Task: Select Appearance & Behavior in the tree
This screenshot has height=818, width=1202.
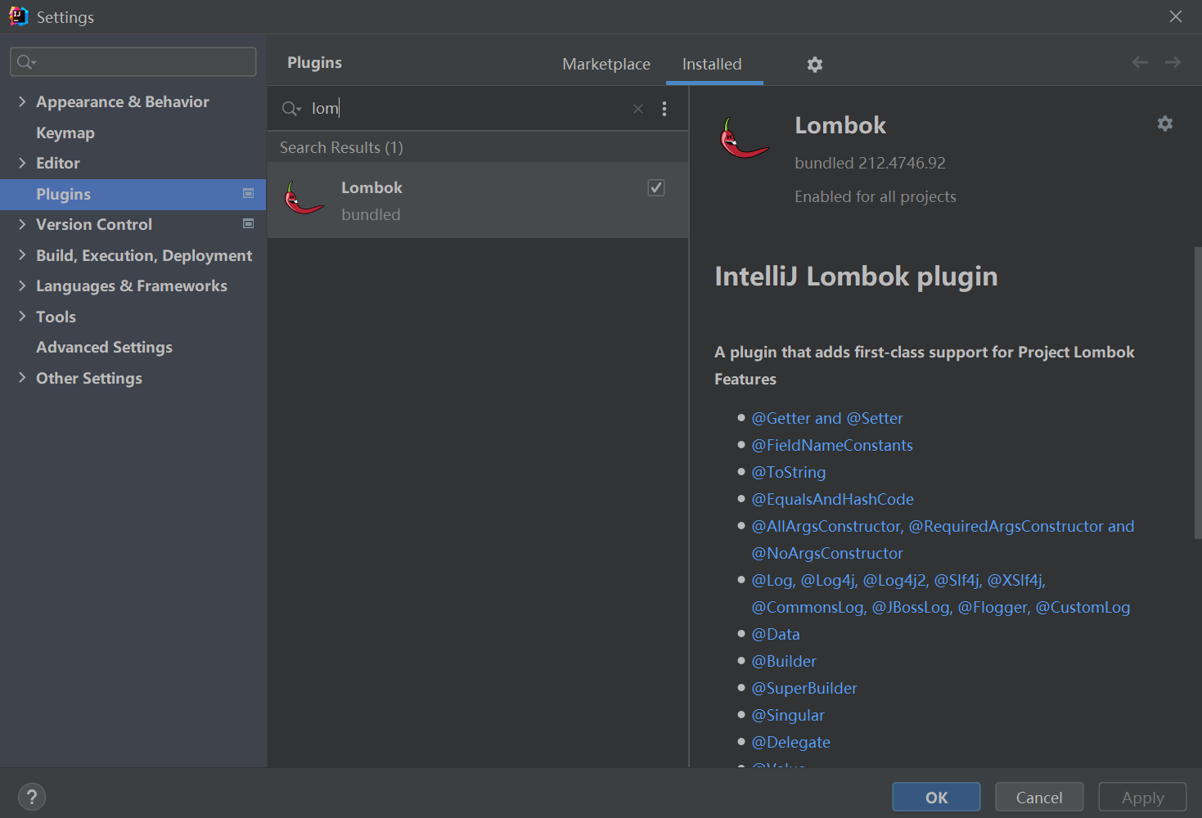Action: [123, 101]
